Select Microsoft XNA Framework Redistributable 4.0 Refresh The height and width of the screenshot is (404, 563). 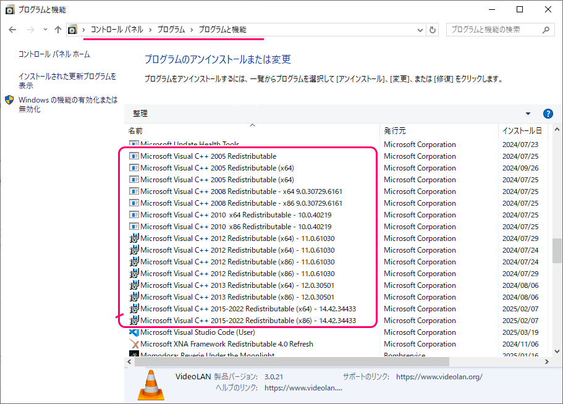pyautogui.click(x=221, y=344)
